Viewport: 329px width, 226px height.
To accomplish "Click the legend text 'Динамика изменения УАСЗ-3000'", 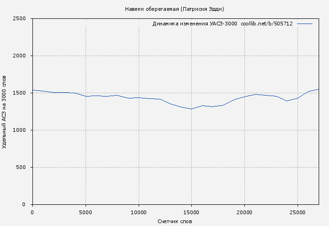I will pos(195,24).
